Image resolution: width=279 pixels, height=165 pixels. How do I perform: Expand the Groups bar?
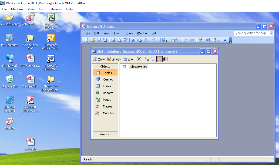[x=105, y=134]
